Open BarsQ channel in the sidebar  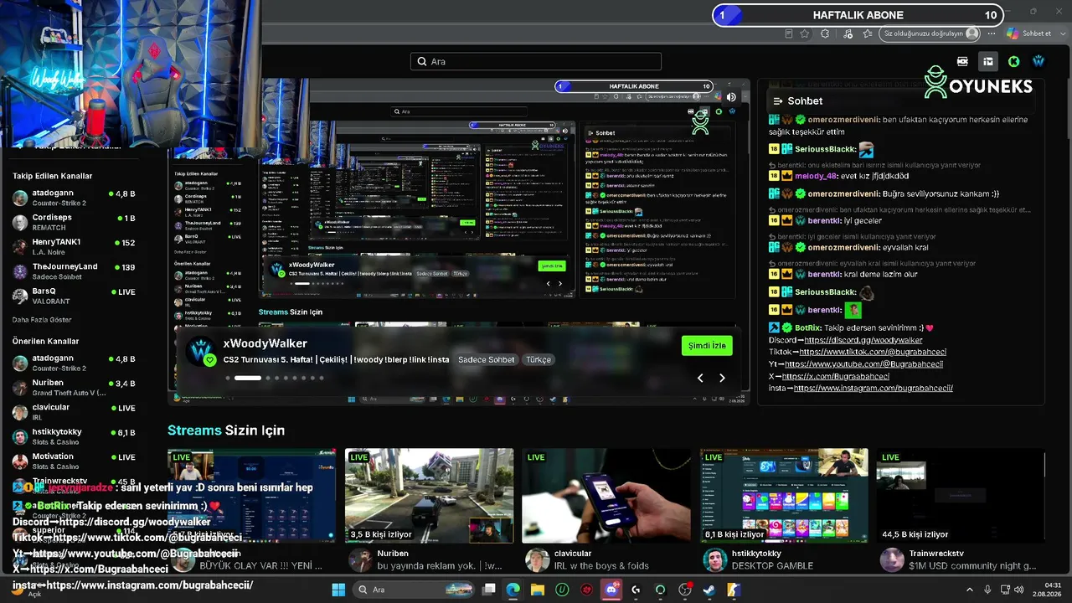[74, 296]
